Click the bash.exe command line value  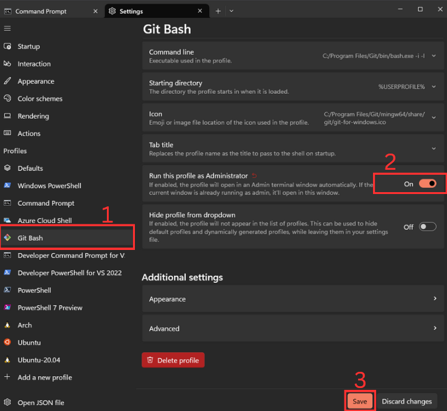374,55
